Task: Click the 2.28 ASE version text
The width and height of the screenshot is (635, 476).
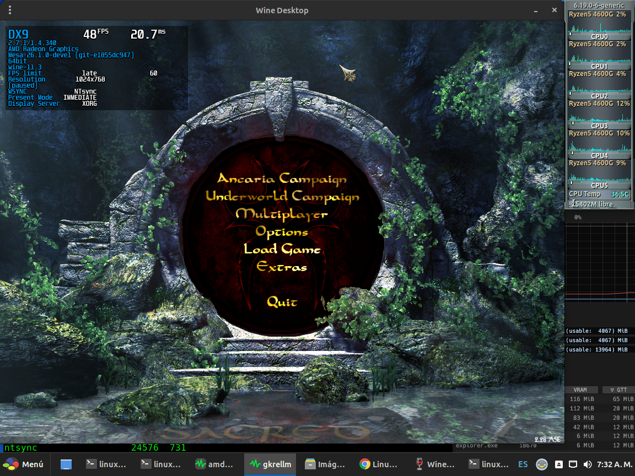Action: tap(547, 440)
